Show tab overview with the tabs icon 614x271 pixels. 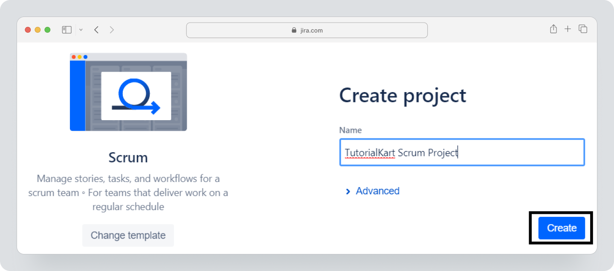pyautogui.click(x=582, y=29)
